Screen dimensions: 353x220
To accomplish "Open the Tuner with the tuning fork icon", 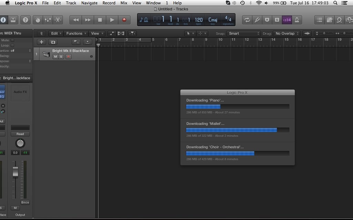I will (x=257, y=20).
